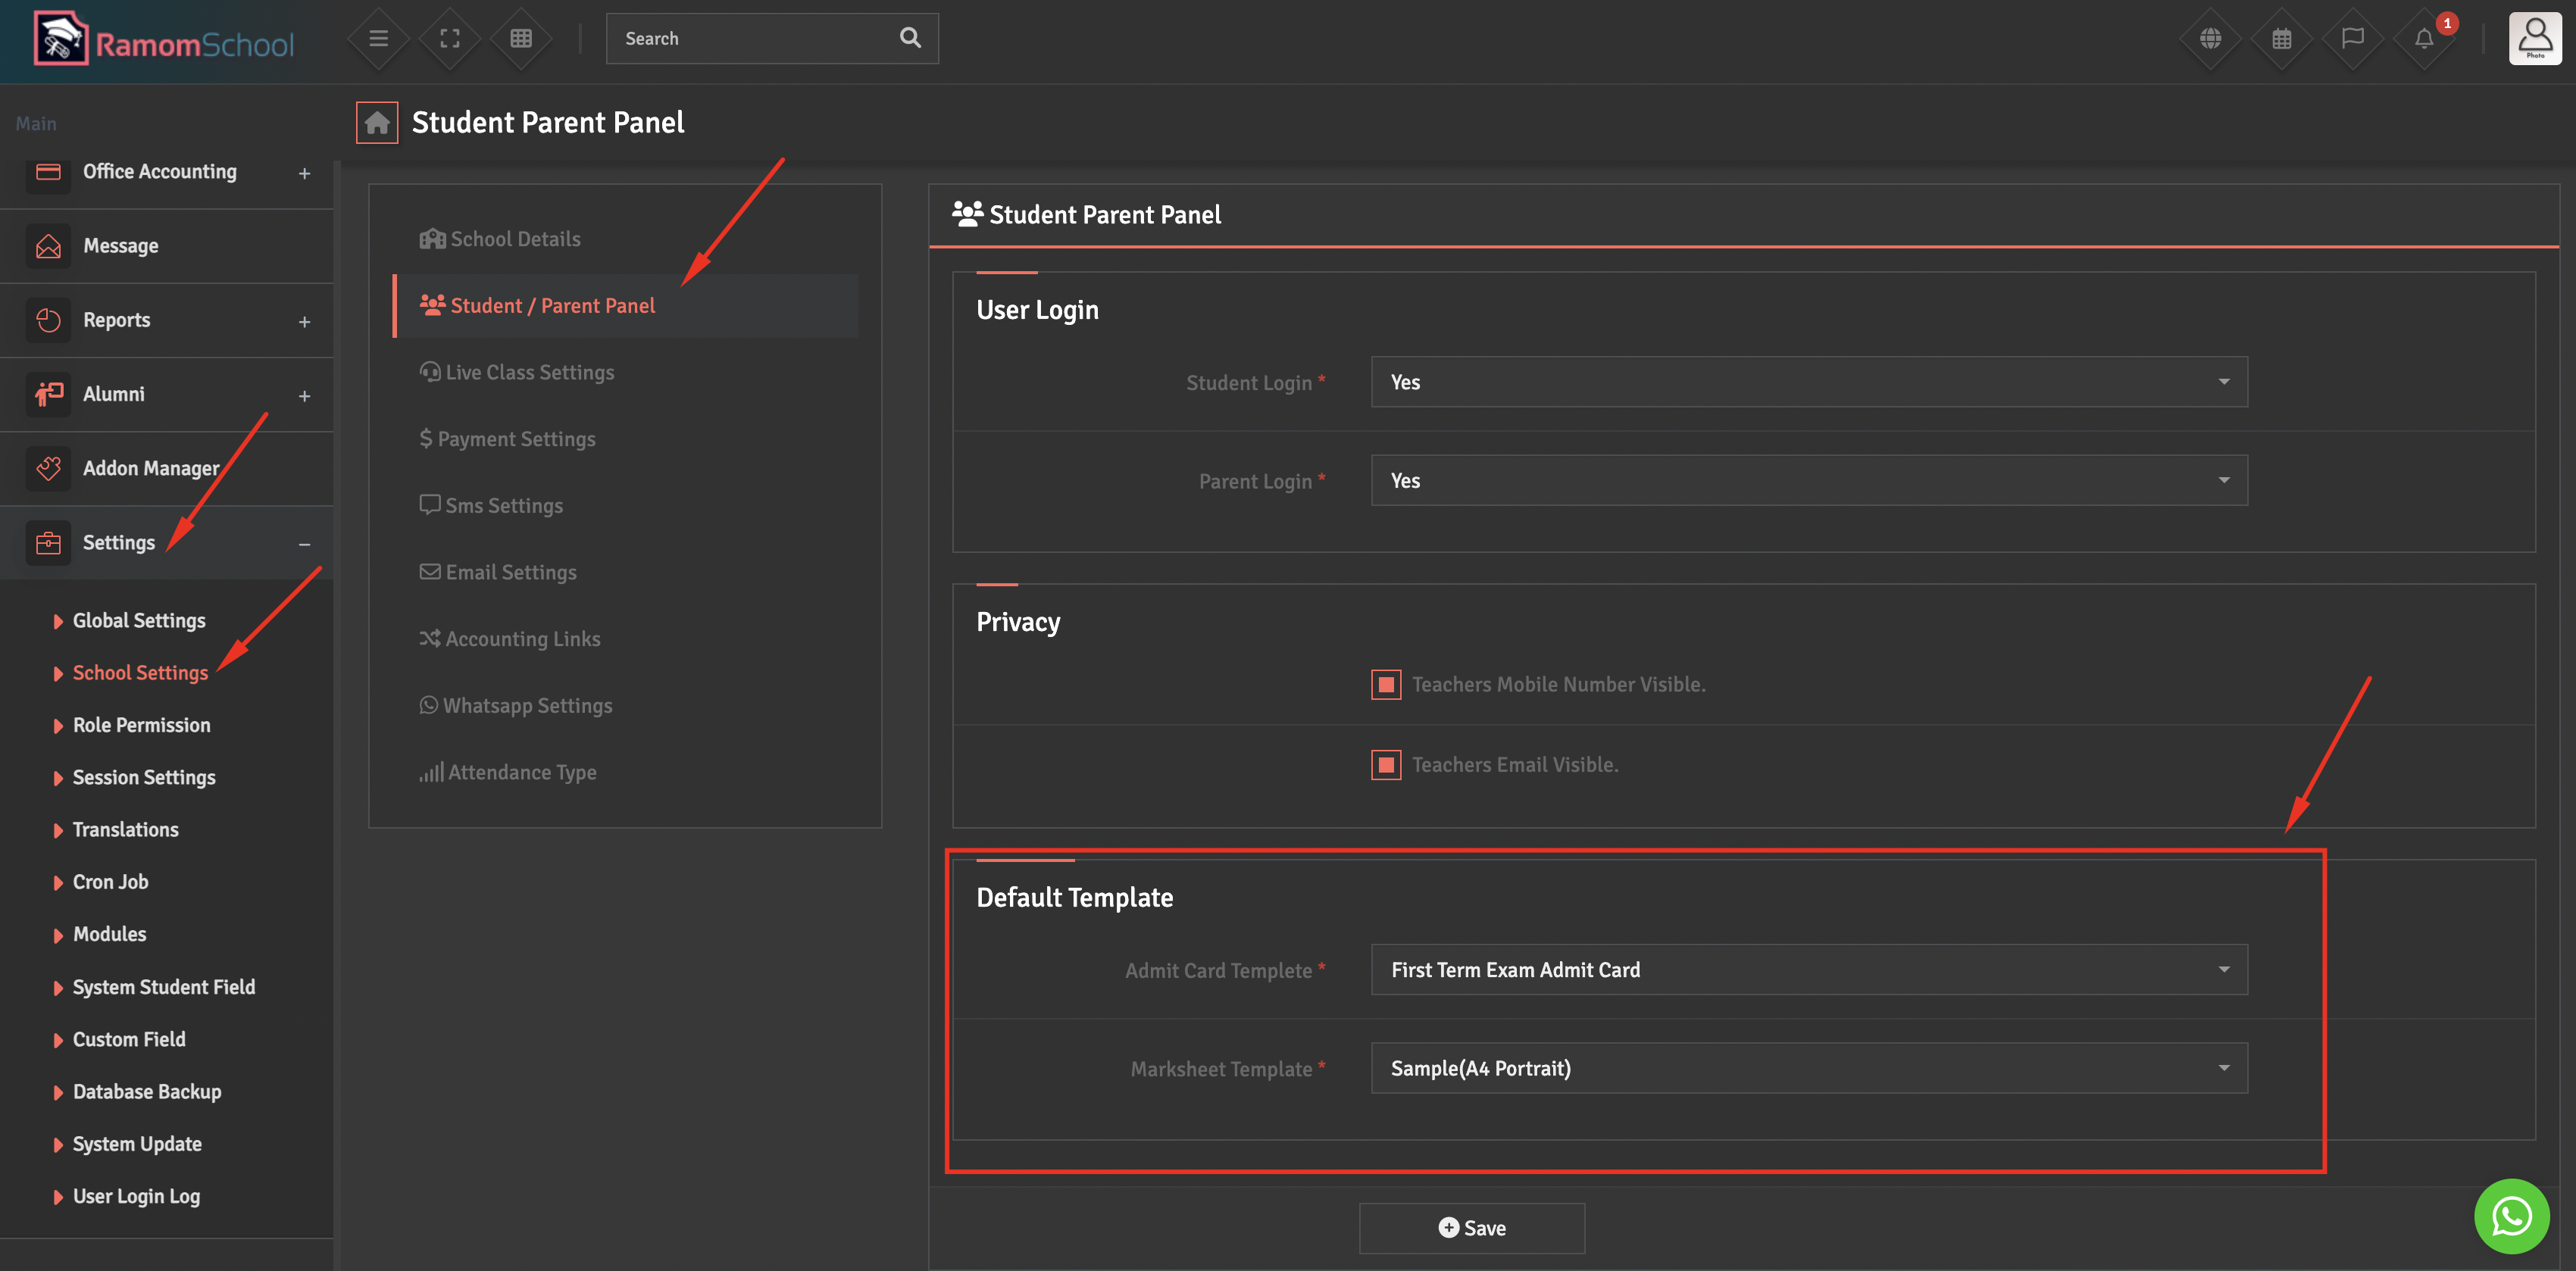The height and width of the screenshot is (1271, 2576).
Task: Open Sms Settings tab
Action: pos(626,506)
